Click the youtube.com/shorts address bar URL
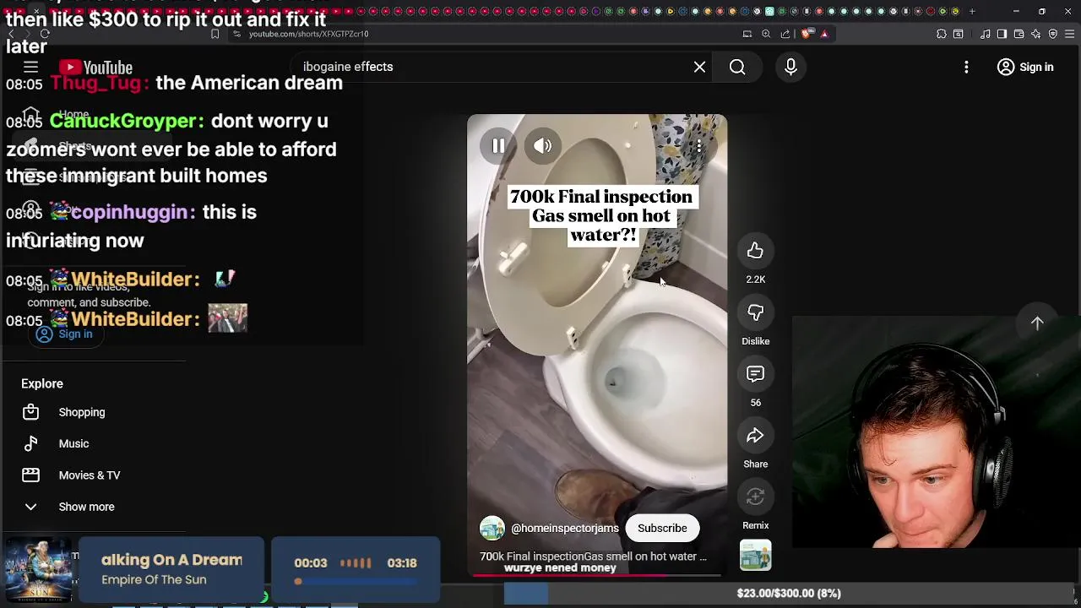 coord(309,34)
